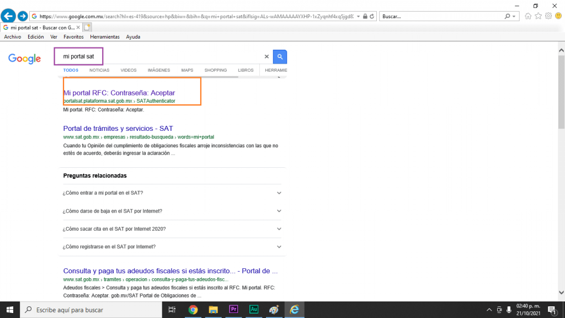Open search provider dropdown arrow next to Buscar
The image size is (565, 318).
(x=514, y=16)
